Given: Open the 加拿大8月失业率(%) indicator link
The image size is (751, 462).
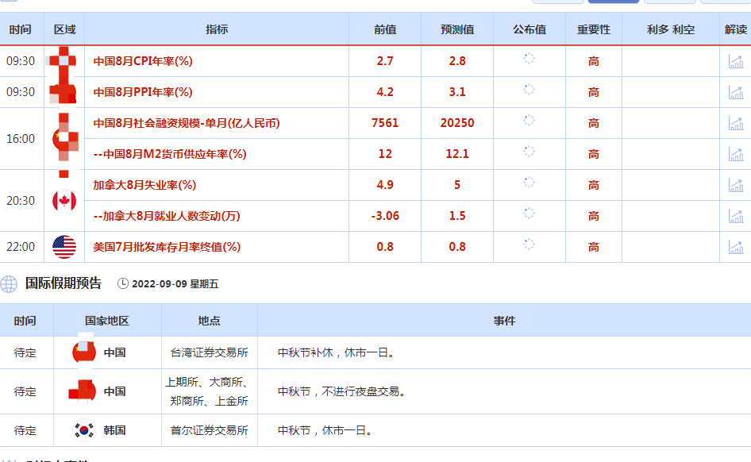Looking at the screenshot, I should 144,185.
